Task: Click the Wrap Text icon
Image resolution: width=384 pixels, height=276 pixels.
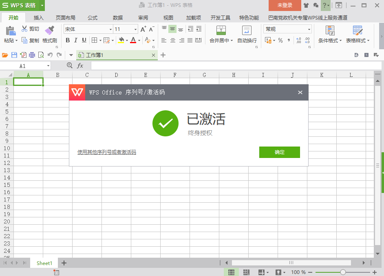Action: point(247,30)
